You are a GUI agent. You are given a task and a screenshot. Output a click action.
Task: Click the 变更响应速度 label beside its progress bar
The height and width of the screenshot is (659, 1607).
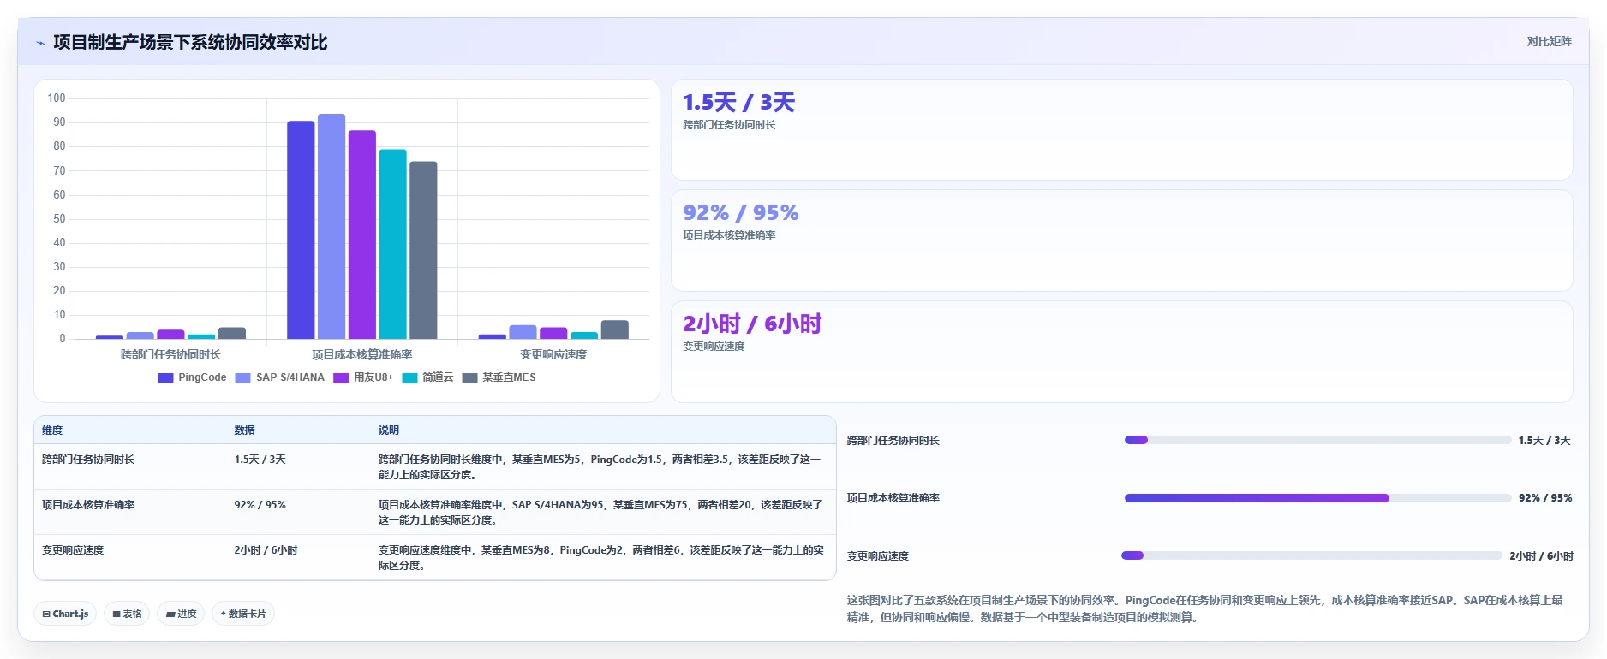(x=878, y=556)
